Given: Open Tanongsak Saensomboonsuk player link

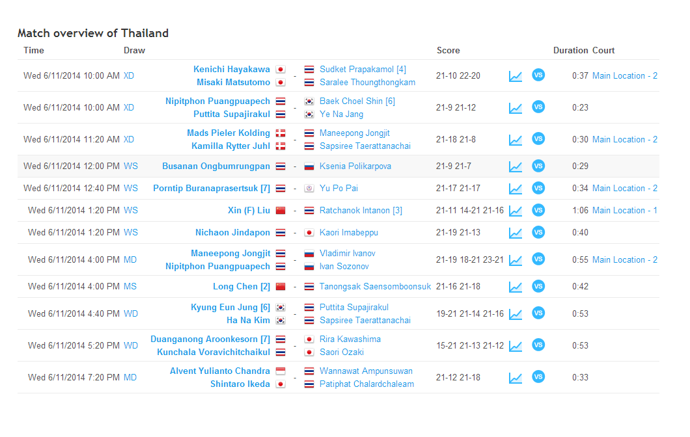Looking at the screenshot, I should pos(375,287).
